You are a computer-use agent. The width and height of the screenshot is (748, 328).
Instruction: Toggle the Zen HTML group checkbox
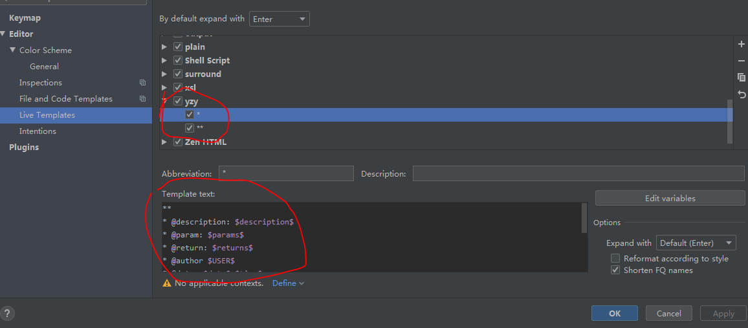tap(178, 142)
